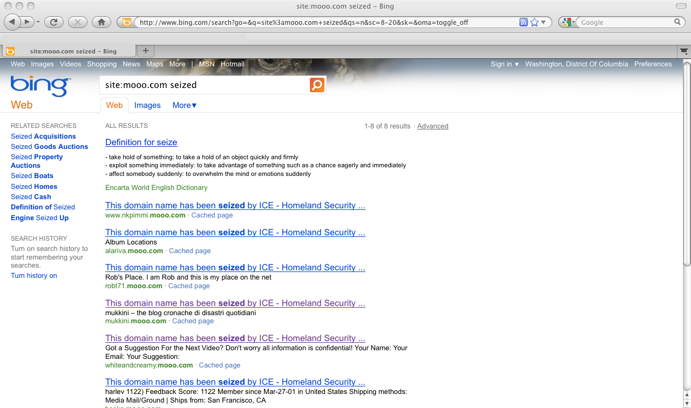
Task: Click the Web link in Bing top bar
Action: [18, 64]
